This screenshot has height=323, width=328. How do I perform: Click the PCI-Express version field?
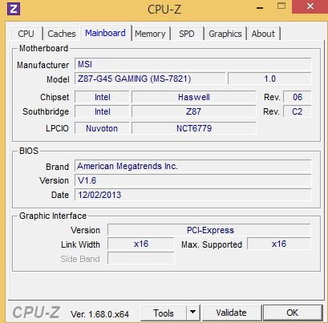tap(209, 230)
